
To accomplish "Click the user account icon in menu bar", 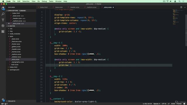I will click(175, 1).
